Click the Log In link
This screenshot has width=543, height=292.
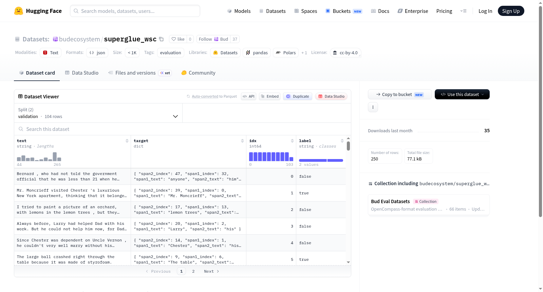point(485,11)
